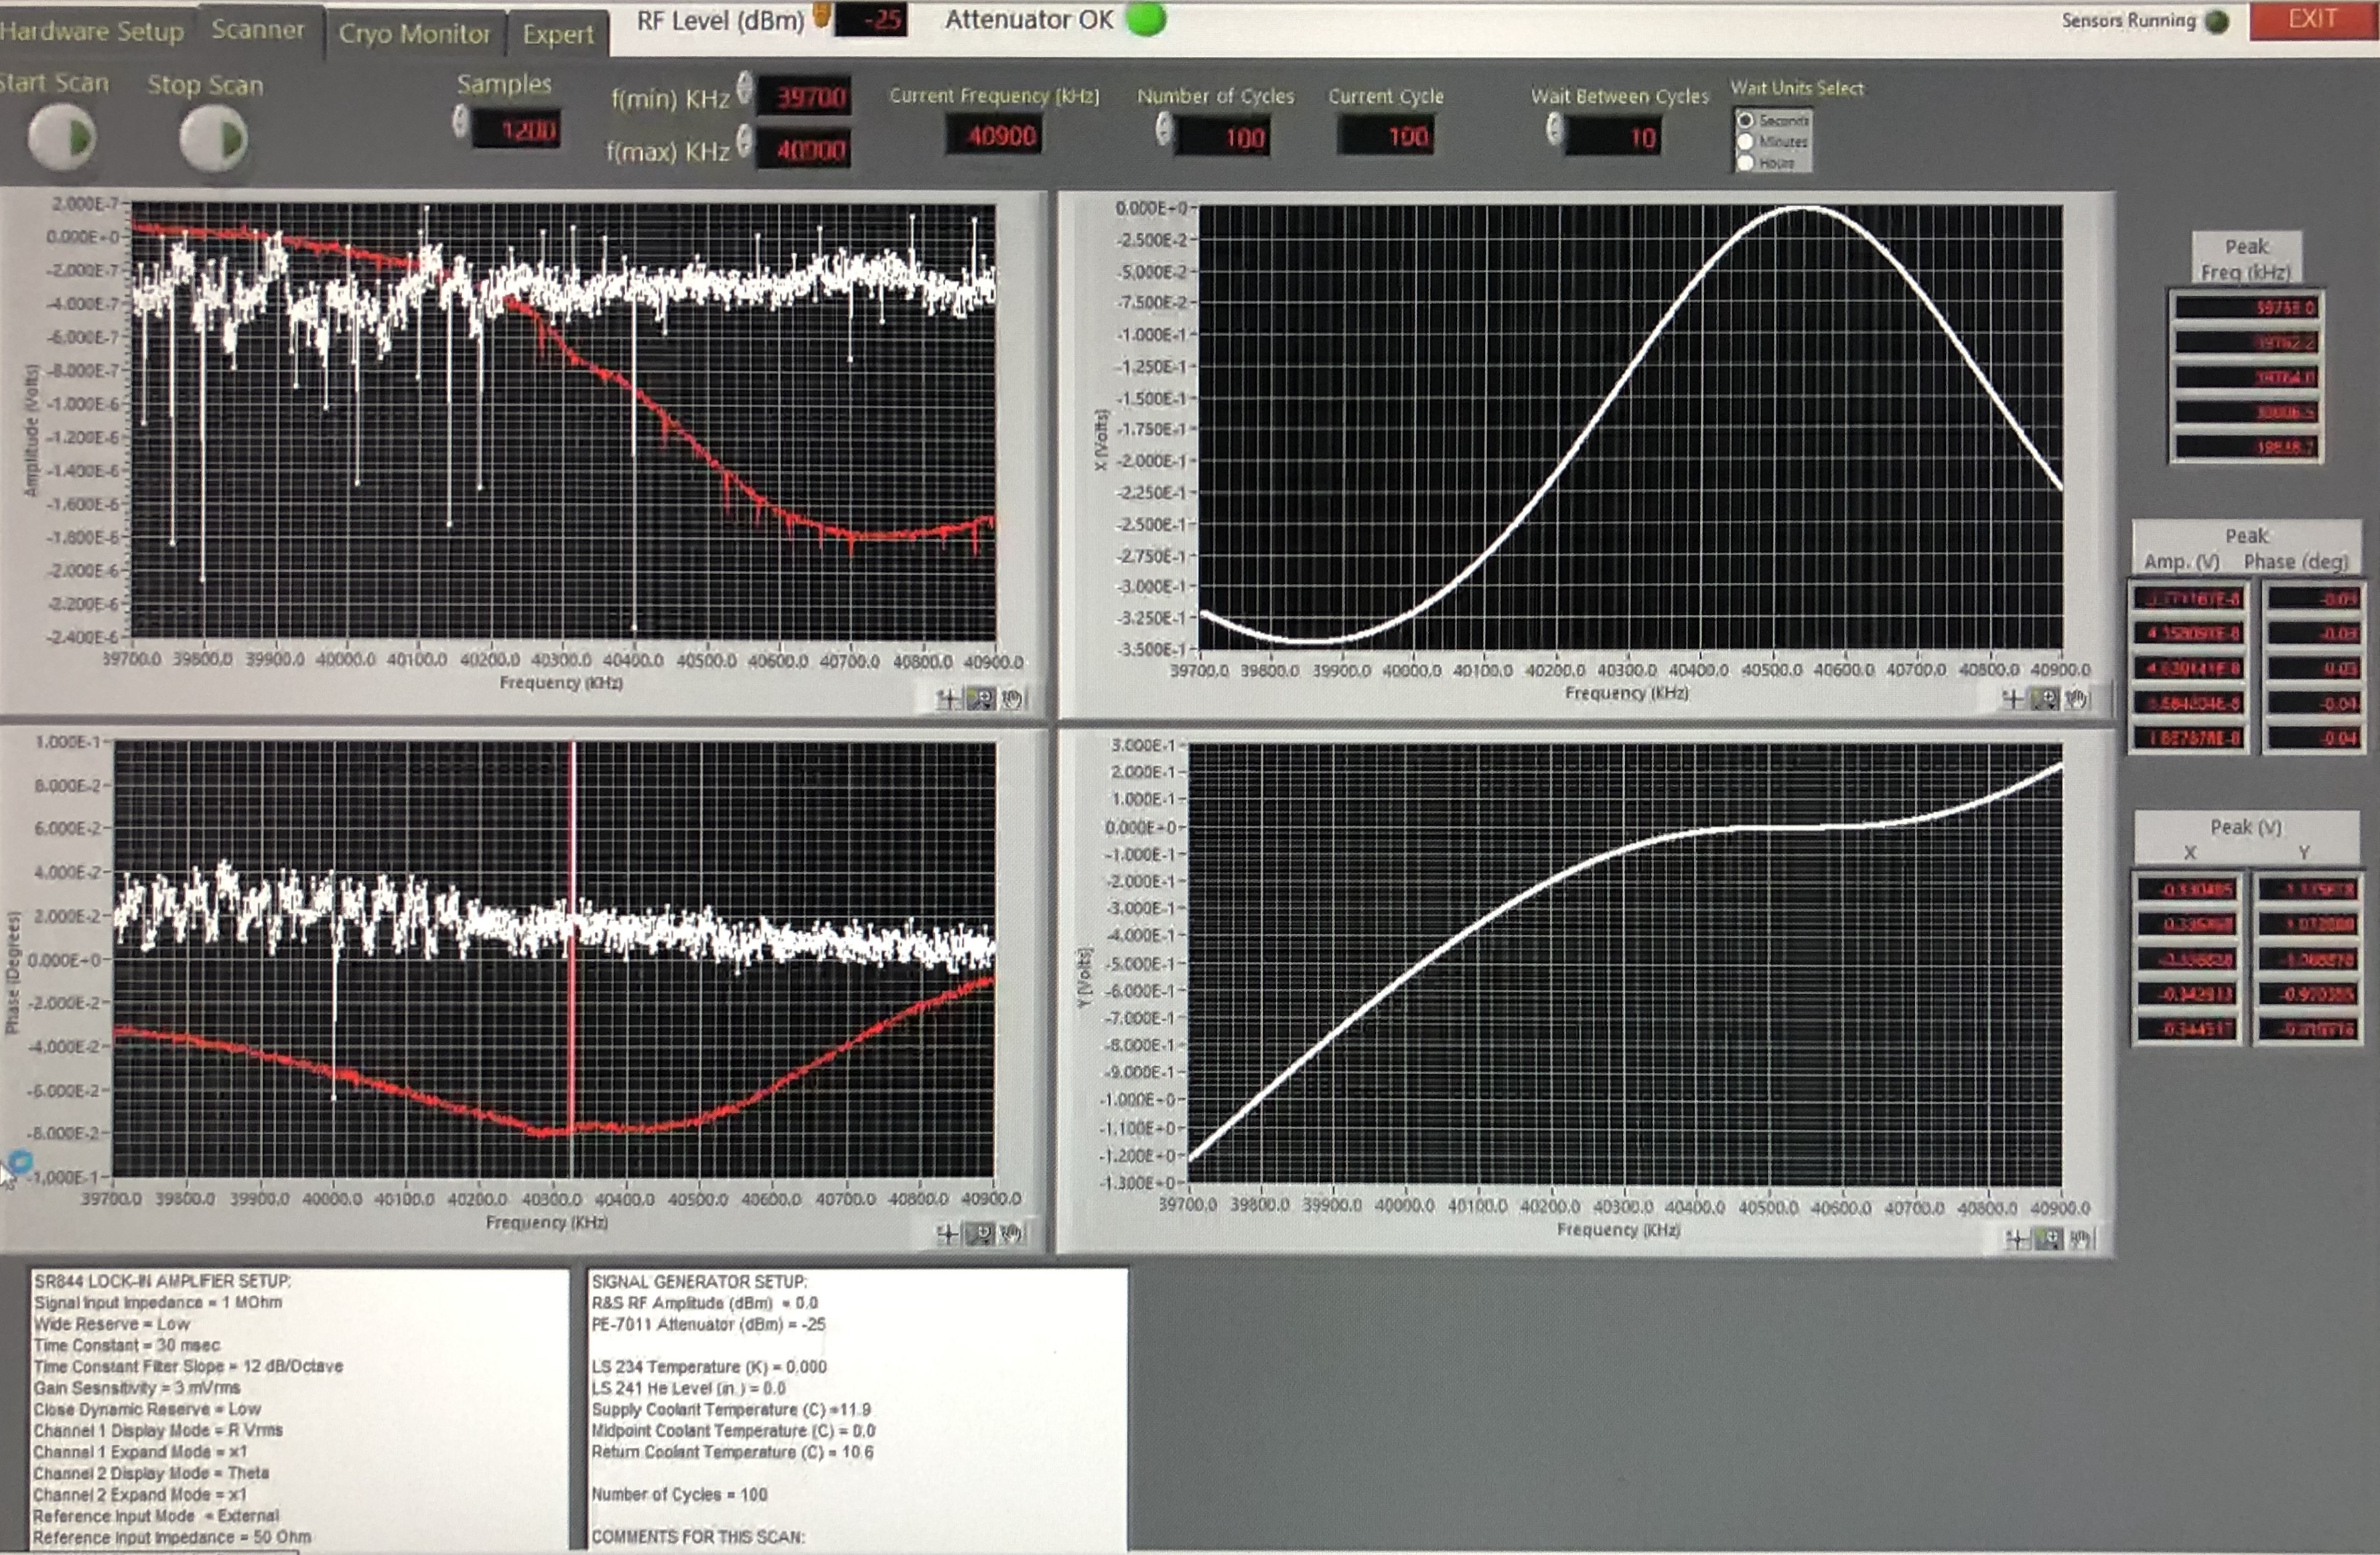The height and width of the screenshot is (1555, 2380).
Task: Select Hours wait unit radio button
Action: coord(1746,162)
